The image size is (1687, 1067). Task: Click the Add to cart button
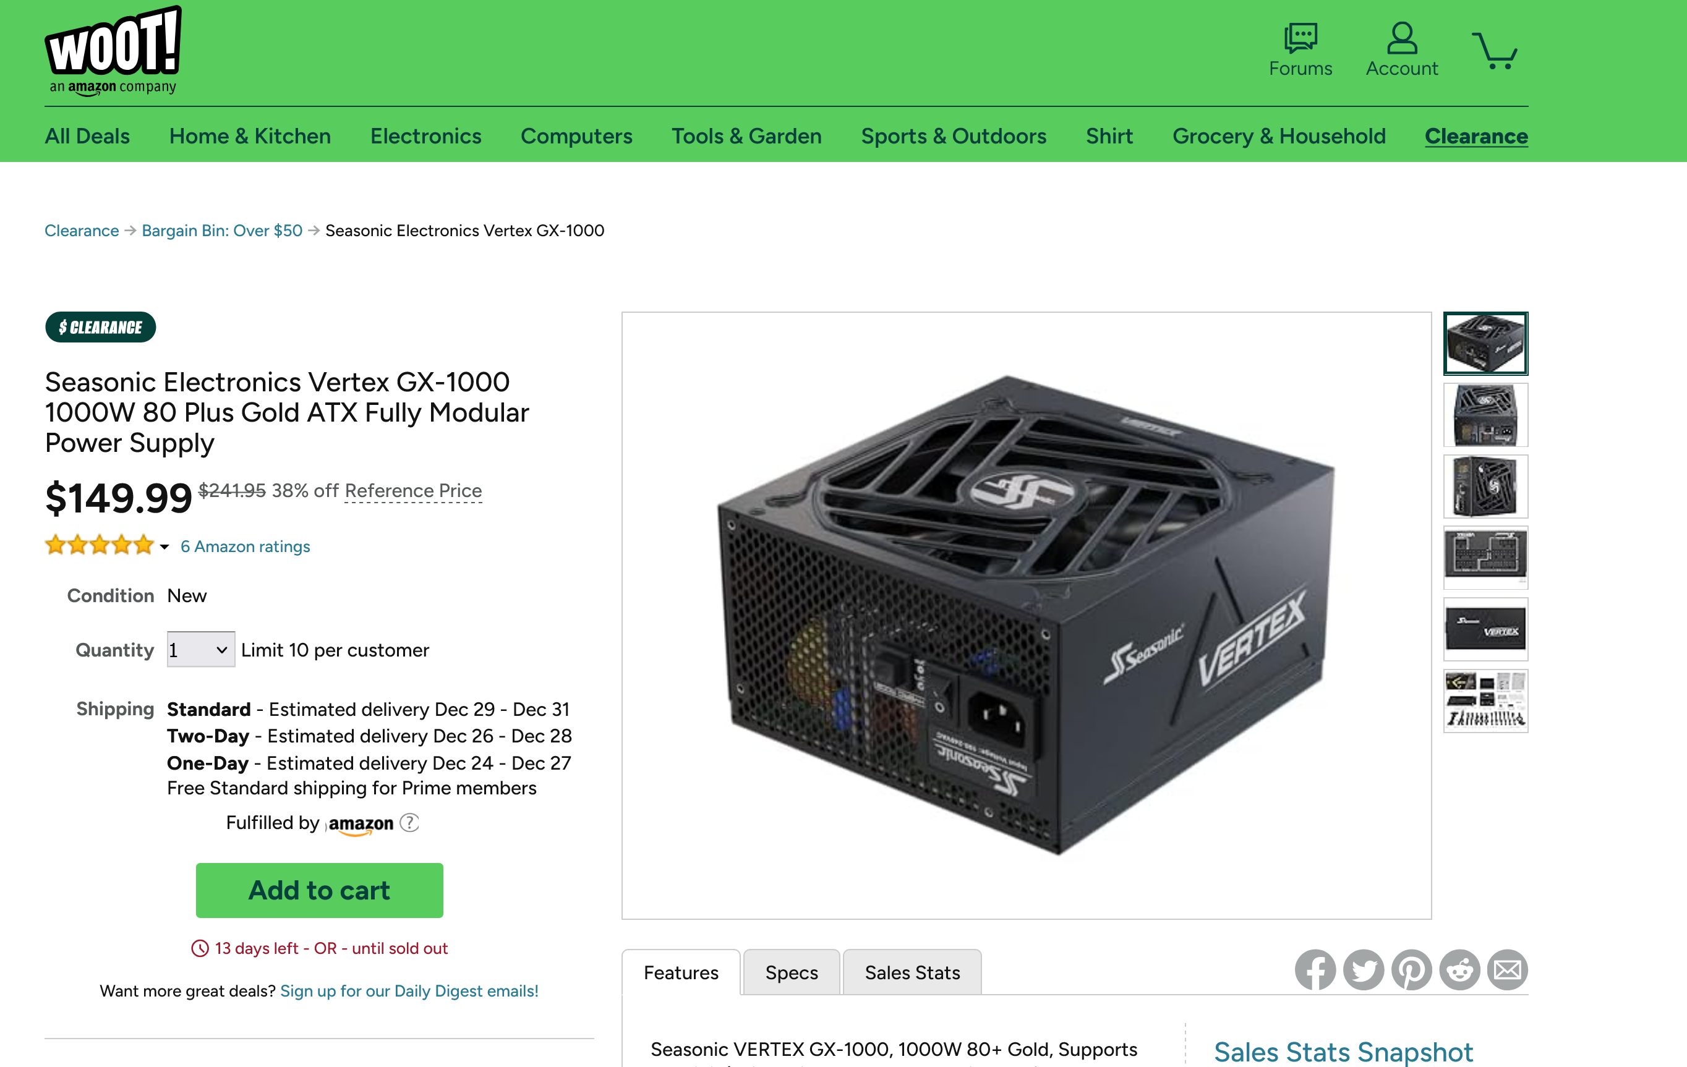click(x=320, y=890)
